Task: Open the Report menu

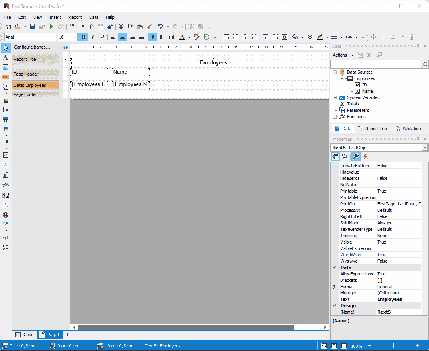Action: [x=75, y=17]
